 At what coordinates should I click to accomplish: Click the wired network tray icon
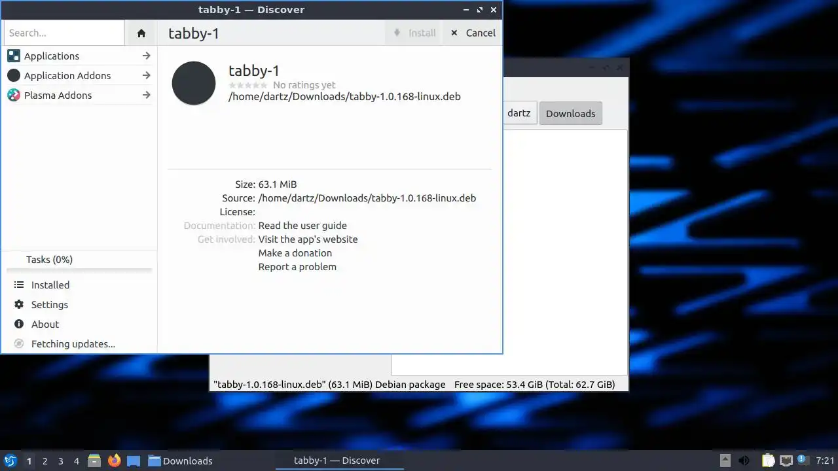pos(786,461)
